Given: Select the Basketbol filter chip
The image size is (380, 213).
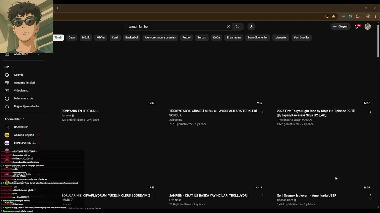Looking at the screenshot, I should [x=132, y=38].
